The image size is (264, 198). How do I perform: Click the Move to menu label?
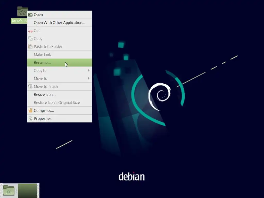tap(40, 79)
